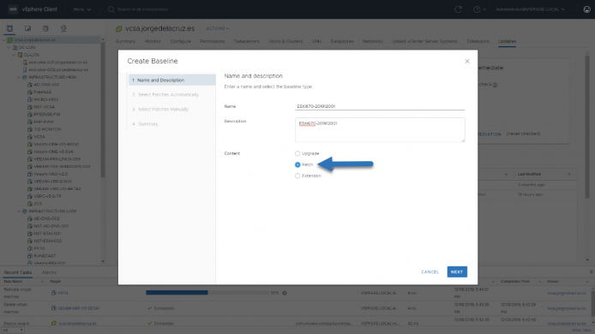Click the NEXT button in the wizard

pos(457,271)
